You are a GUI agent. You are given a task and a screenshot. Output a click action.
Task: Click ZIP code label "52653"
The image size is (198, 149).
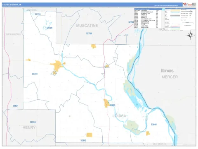[112, 105]
